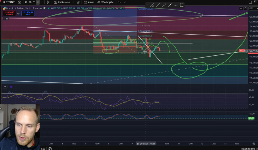The width and height of the screenshot is (258, 150).
Task: Add a symbol with the plus icon
Action: coord(19,2)
